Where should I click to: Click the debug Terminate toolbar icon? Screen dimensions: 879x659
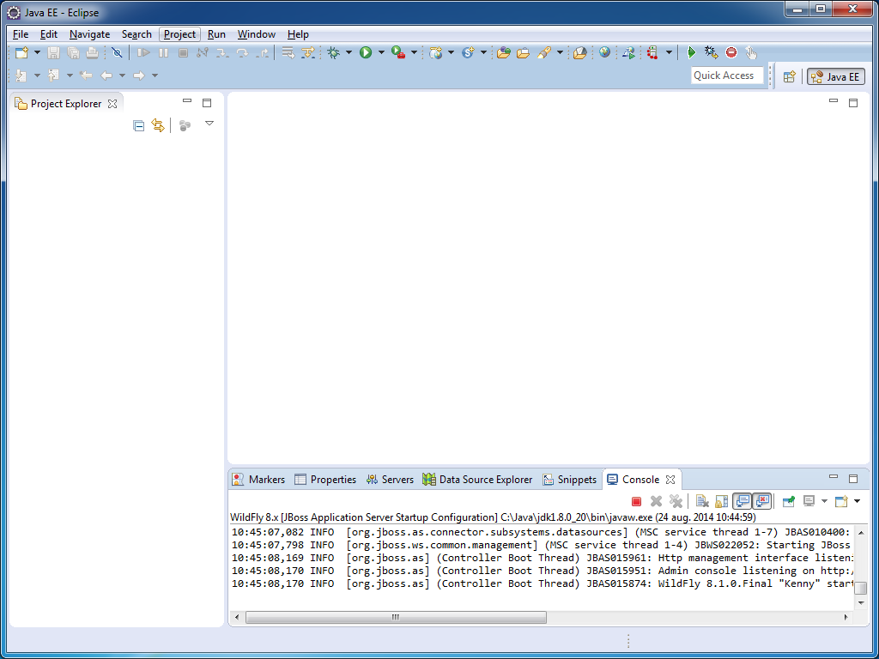[x=183, y=52]
